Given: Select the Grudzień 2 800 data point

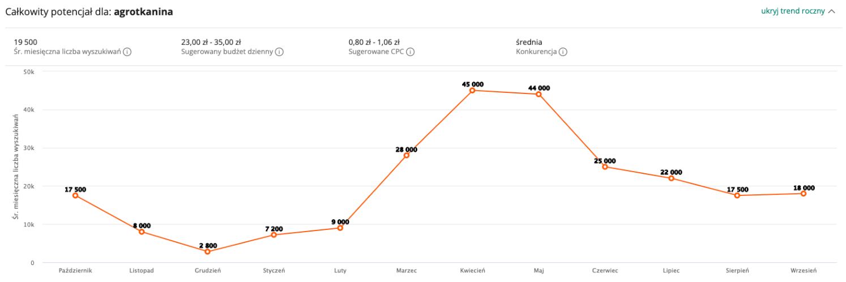Looking at the screenshot, I should tap(207, 251).
